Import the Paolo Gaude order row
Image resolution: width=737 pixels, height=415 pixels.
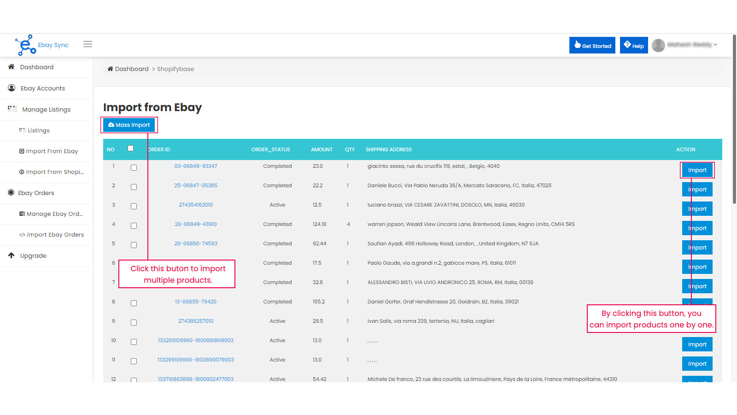[697, 267]
